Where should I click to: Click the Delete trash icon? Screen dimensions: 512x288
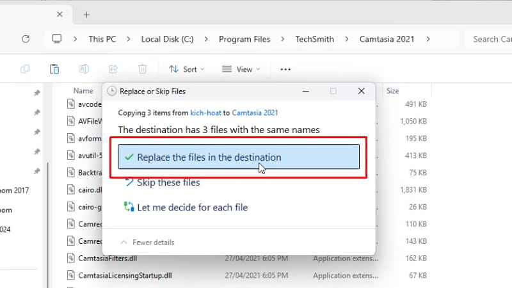[x=142, y=69]
